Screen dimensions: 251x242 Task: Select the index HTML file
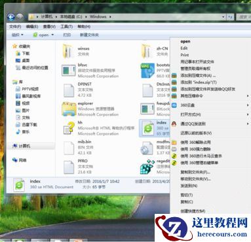[x=155, y=128]
